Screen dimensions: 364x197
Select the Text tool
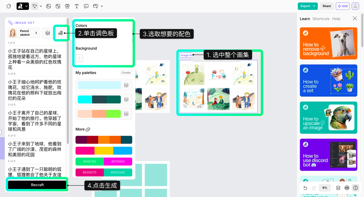pos(77,6)
